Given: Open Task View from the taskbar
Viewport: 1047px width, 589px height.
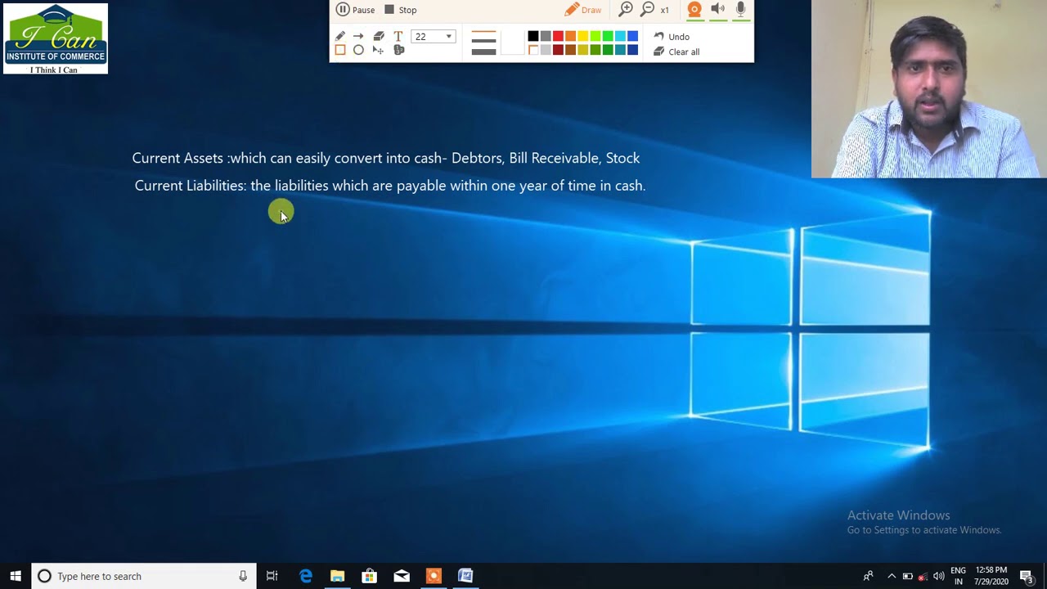Looking at the screenshot, I should [272, 576].
